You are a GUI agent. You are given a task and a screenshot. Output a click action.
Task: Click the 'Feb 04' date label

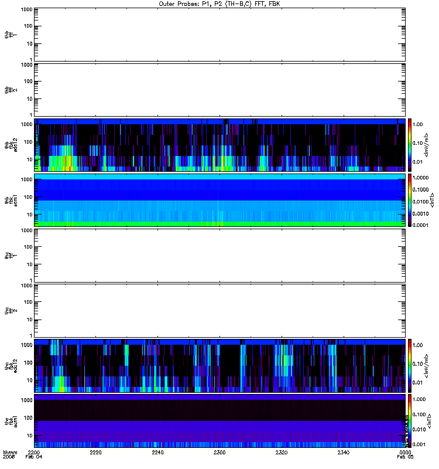tap(34, 457)
